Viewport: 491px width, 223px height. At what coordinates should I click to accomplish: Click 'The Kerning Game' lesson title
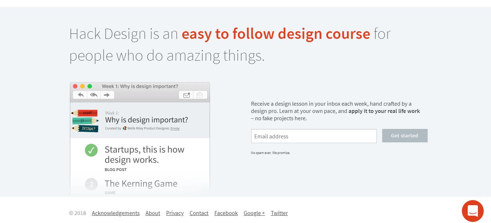pos(141,184)
